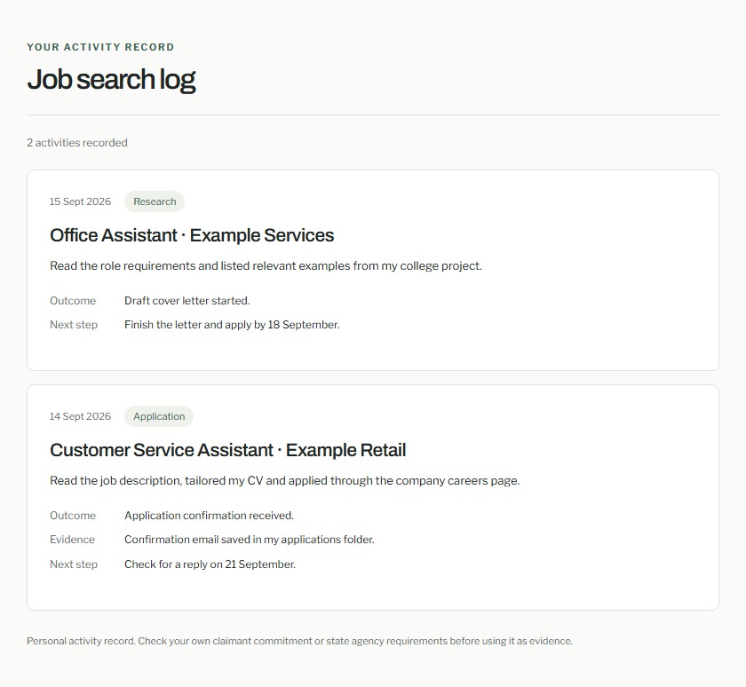
Task: Open the Customer Service Assistant · Example Retail entry
Action: (228, 450)
